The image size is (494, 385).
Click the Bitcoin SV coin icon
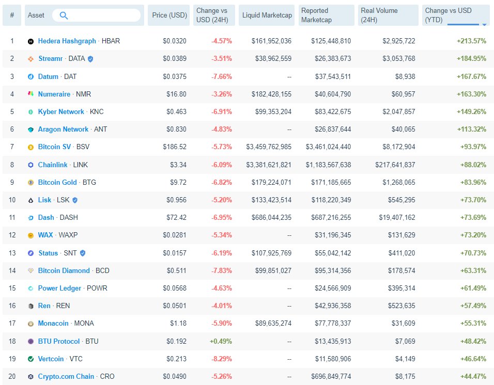(x=30, y=147)
